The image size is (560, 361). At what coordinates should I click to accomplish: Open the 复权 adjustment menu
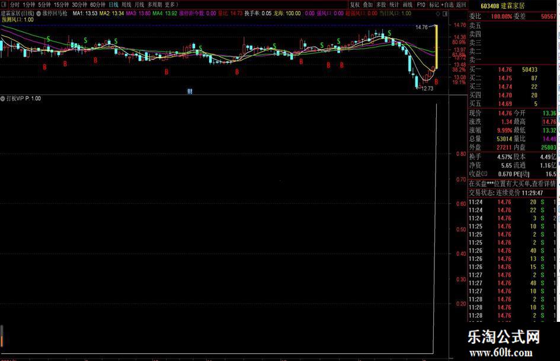tap(354, 5)
